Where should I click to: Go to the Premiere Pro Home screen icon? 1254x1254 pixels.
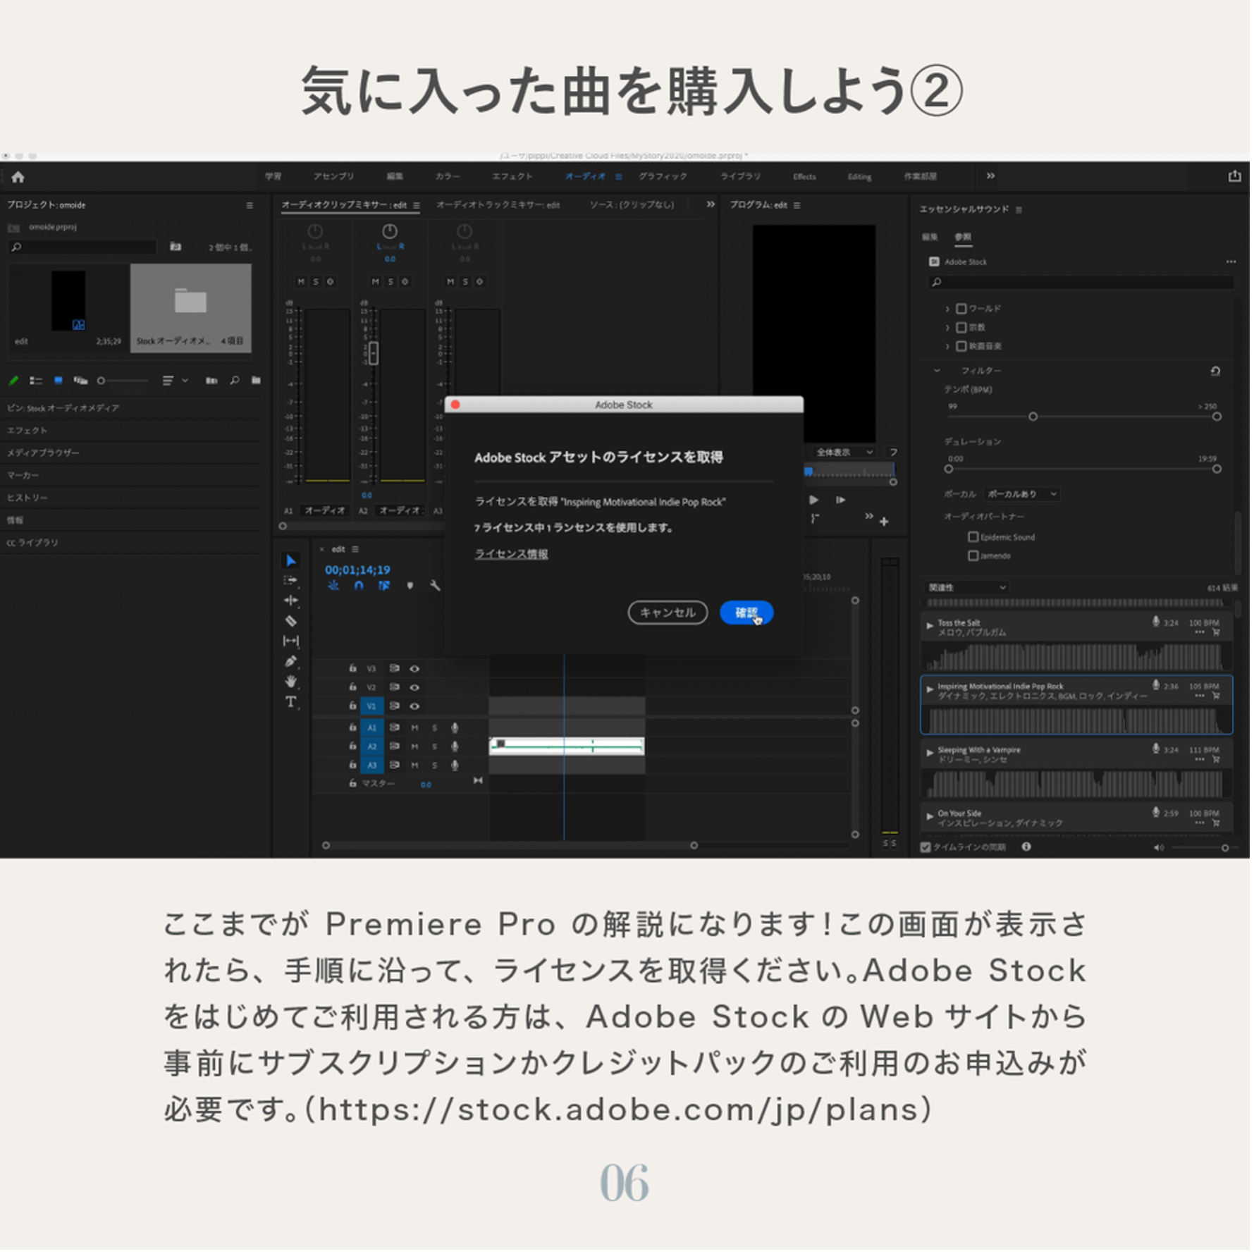point(18,178)
